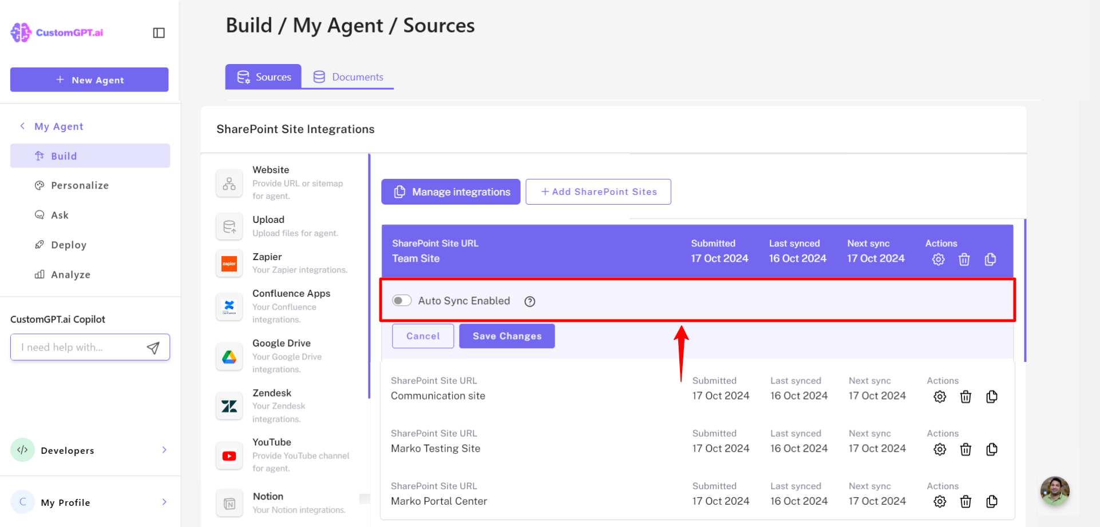Delete the Communication site integration

(x=966, y=397)
